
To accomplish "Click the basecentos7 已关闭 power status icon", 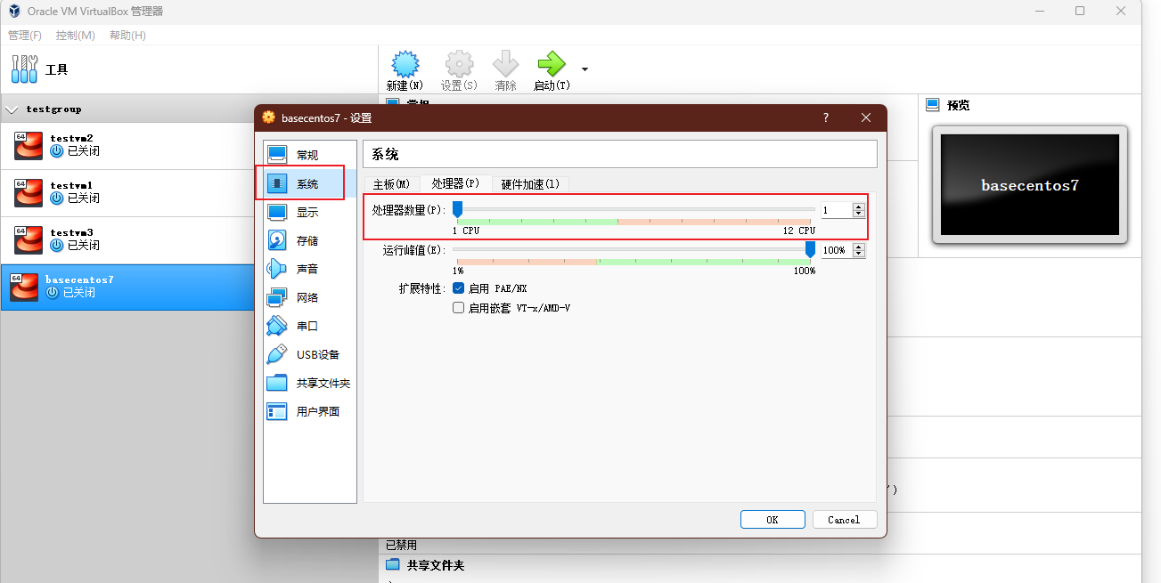I will (53, 292).
